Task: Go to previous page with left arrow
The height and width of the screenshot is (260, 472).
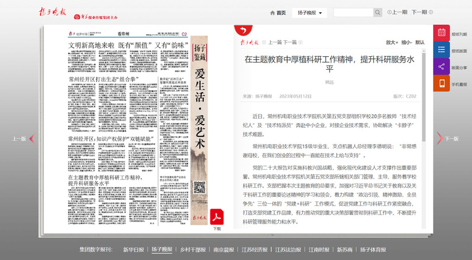Action: click(x=32, y=139)
